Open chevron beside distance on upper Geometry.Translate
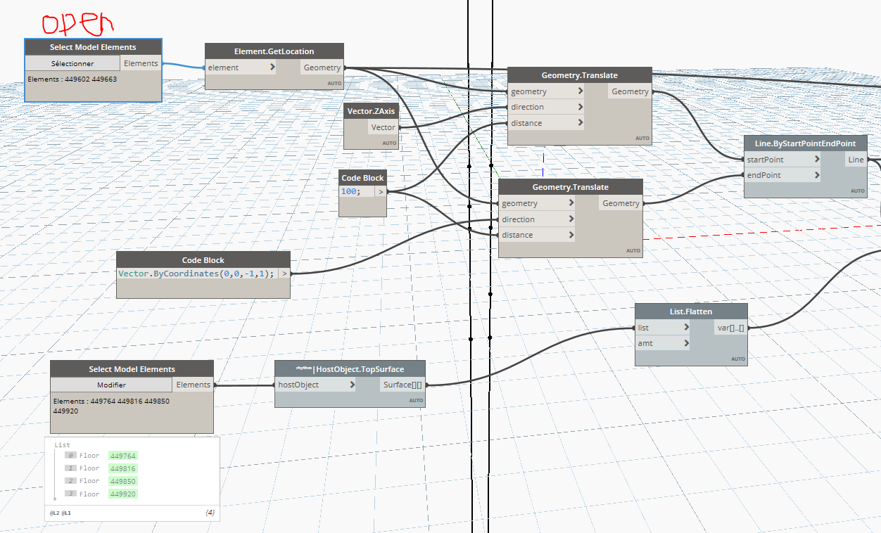 580,123
